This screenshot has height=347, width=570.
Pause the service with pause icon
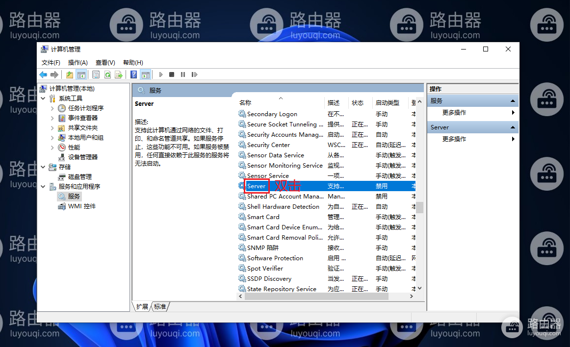point(183,74)
